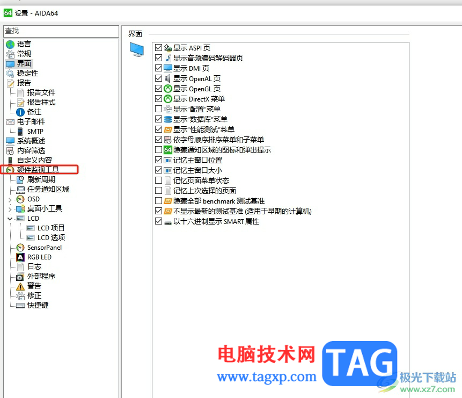The height and width of the screenshot is (398, 462).
Task: Enable 隐藏通知区域的图标和弹出提示 checkbox
Action: [x=158, y=150]
